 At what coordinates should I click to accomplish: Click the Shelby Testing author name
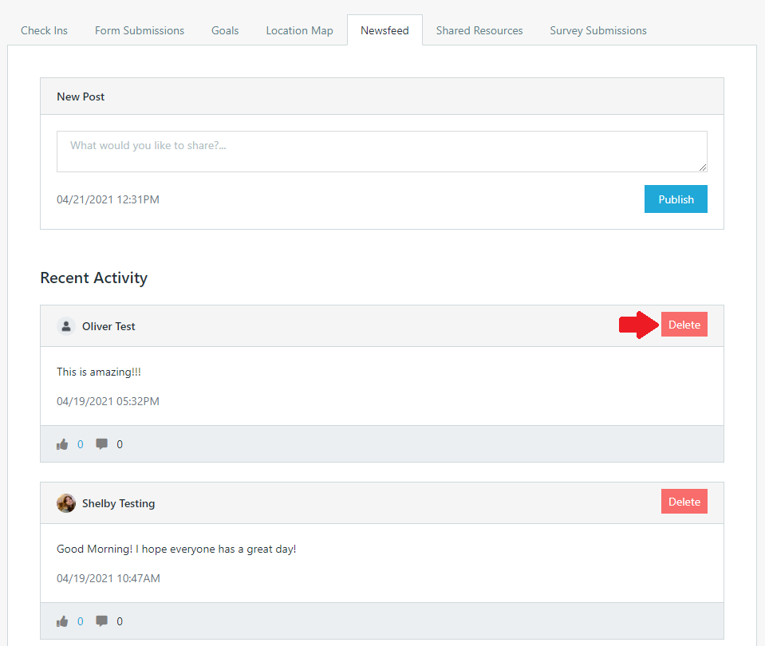[x=118, y=503]
